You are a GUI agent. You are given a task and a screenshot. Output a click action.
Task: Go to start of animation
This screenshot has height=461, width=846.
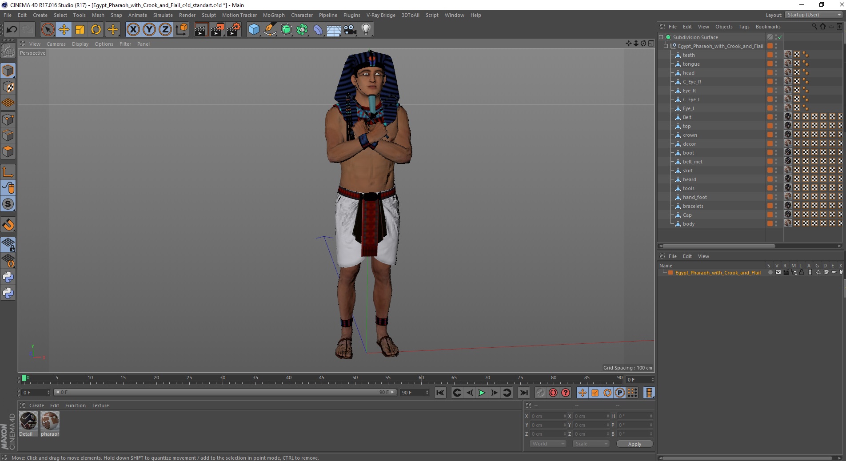coord(440,393)
